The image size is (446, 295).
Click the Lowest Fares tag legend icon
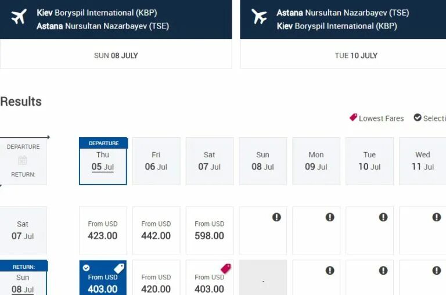click(x=353, y=117)
